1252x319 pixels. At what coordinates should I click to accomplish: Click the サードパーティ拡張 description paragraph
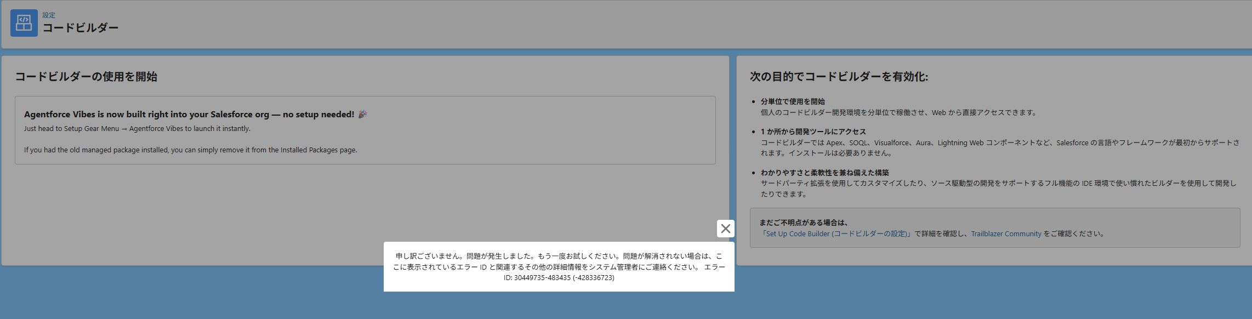pos(998,189)
